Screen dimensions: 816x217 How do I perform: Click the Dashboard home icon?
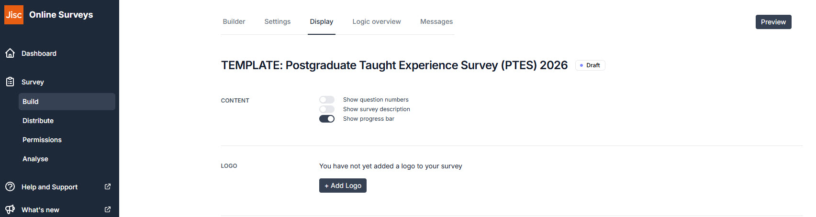(10, 53)
